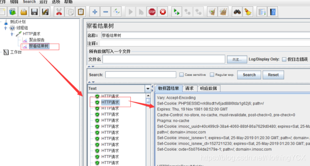
Task: Click the Expires: Thu, 19 Nov 1981 line
Action: [x=192, y=109]
